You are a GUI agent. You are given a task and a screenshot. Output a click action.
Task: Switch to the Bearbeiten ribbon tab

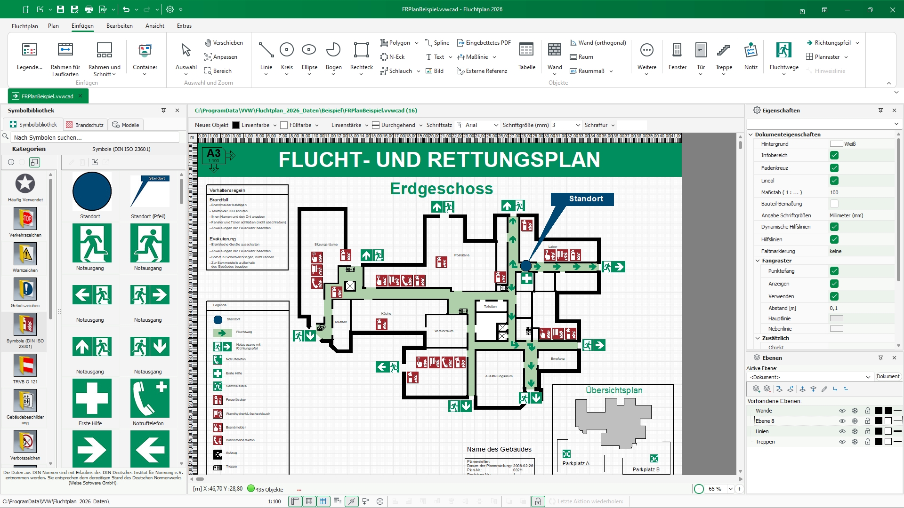[x=119, y=26]
